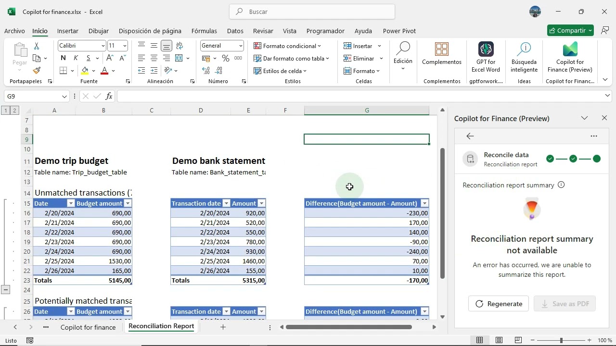The height and width of the screenshot is (346, 616).
Task: Click in the Buscar search box
Action: [x=312, y=12]
